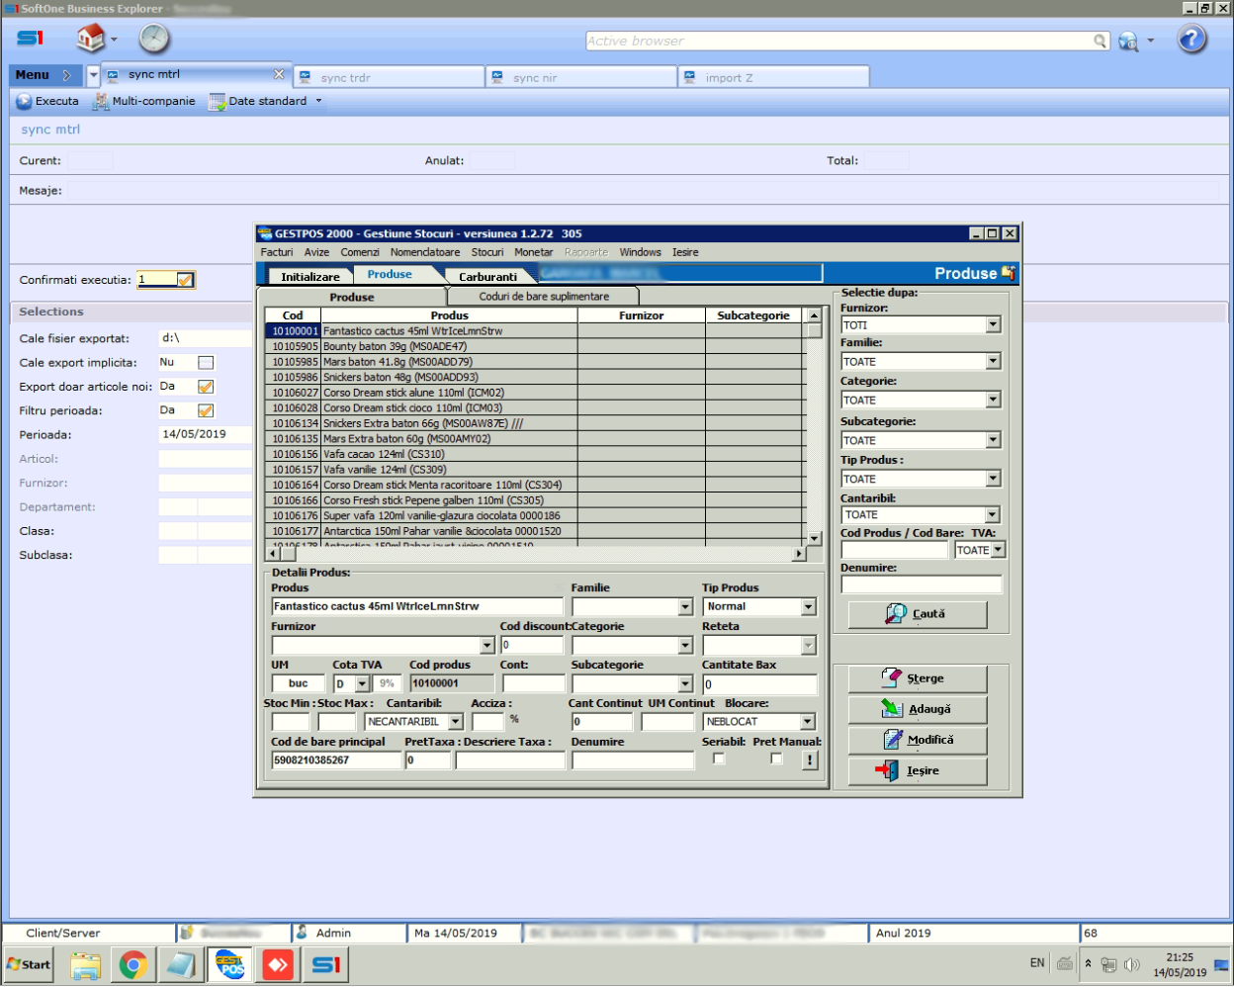Select row Mars baton 41.8g
Screen dimensions: 1234x987
tap(536, 362)
